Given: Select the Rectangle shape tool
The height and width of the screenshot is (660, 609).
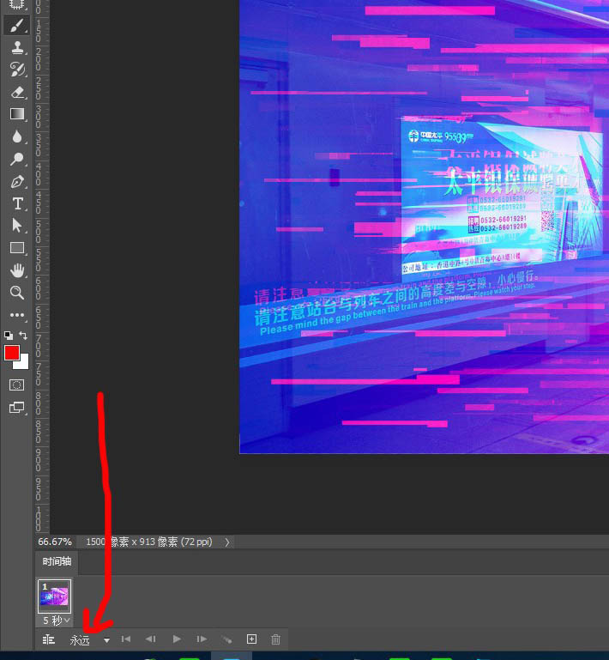Looking at the screenshot, I should [x=17, y=248].
